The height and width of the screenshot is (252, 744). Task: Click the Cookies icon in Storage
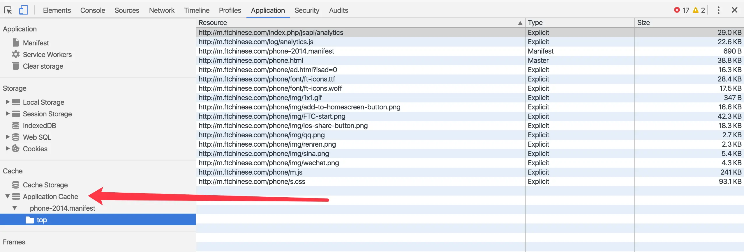click(16, 149)
